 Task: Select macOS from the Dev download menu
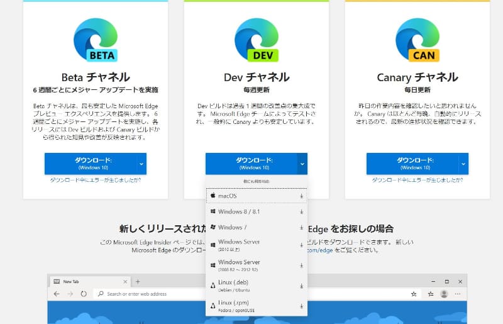[x=257, y=196]
